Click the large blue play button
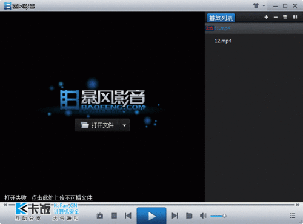 click(151, 216)
